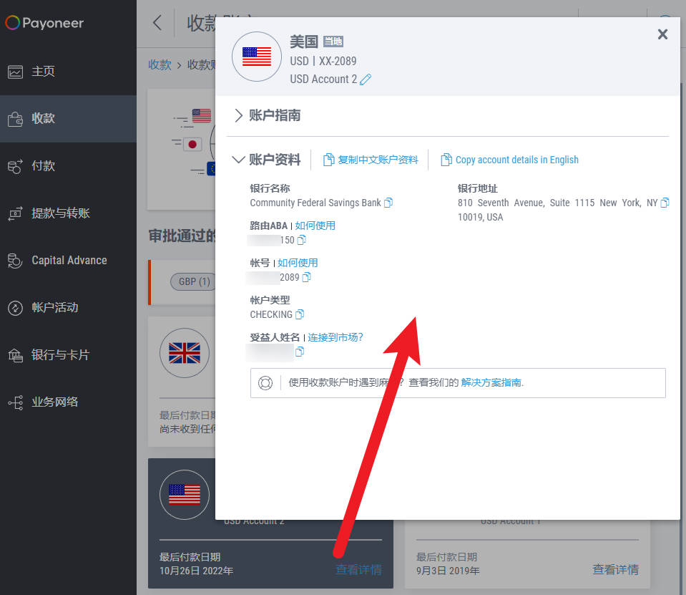Image resolution: width=686 pixels, height=595 pixels.
Task: Click the 收款 breadcrumb link
Action: [x=160, y=64]
